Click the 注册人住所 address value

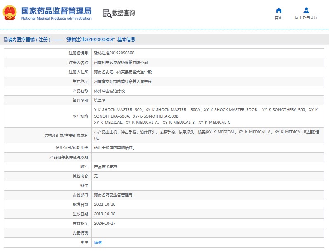123,72
